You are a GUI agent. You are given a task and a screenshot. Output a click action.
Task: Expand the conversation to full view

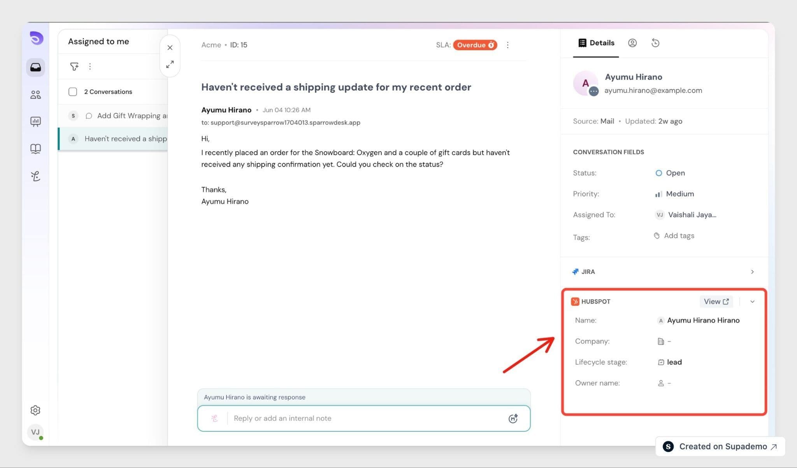coord(170,65)
